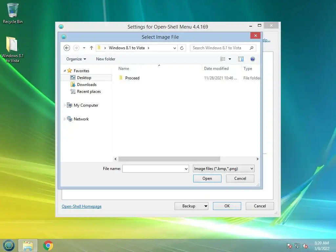Open recent locations dropdown arrow
The width and height of the screenshot is (336, 252).
coord(84,48)
